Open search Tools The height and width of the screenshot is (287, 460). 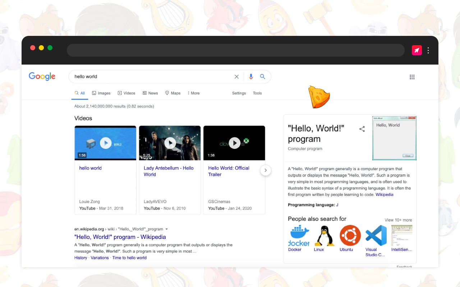tap(257, 93)
